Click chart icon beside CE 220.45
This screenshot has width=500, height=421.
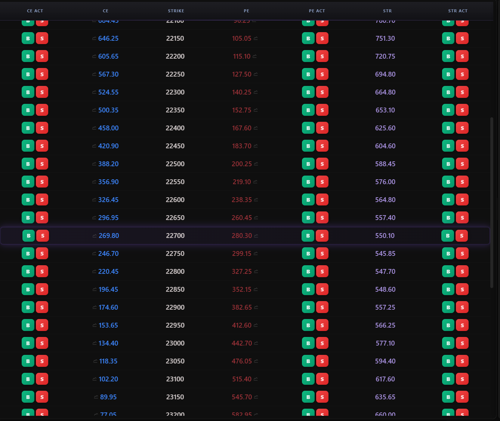(94, 272)
